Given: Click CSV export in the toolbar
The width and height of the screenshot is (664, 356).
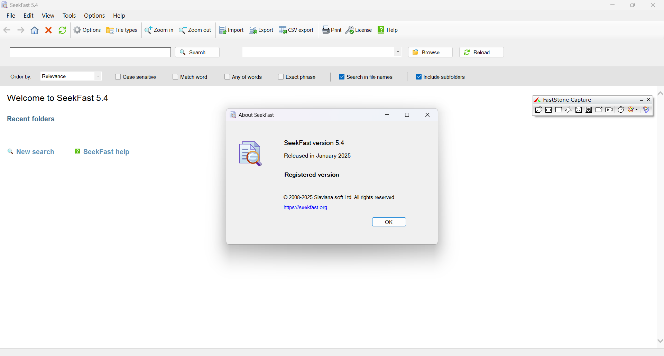Looking at the screenshot, I should (296, 30).
